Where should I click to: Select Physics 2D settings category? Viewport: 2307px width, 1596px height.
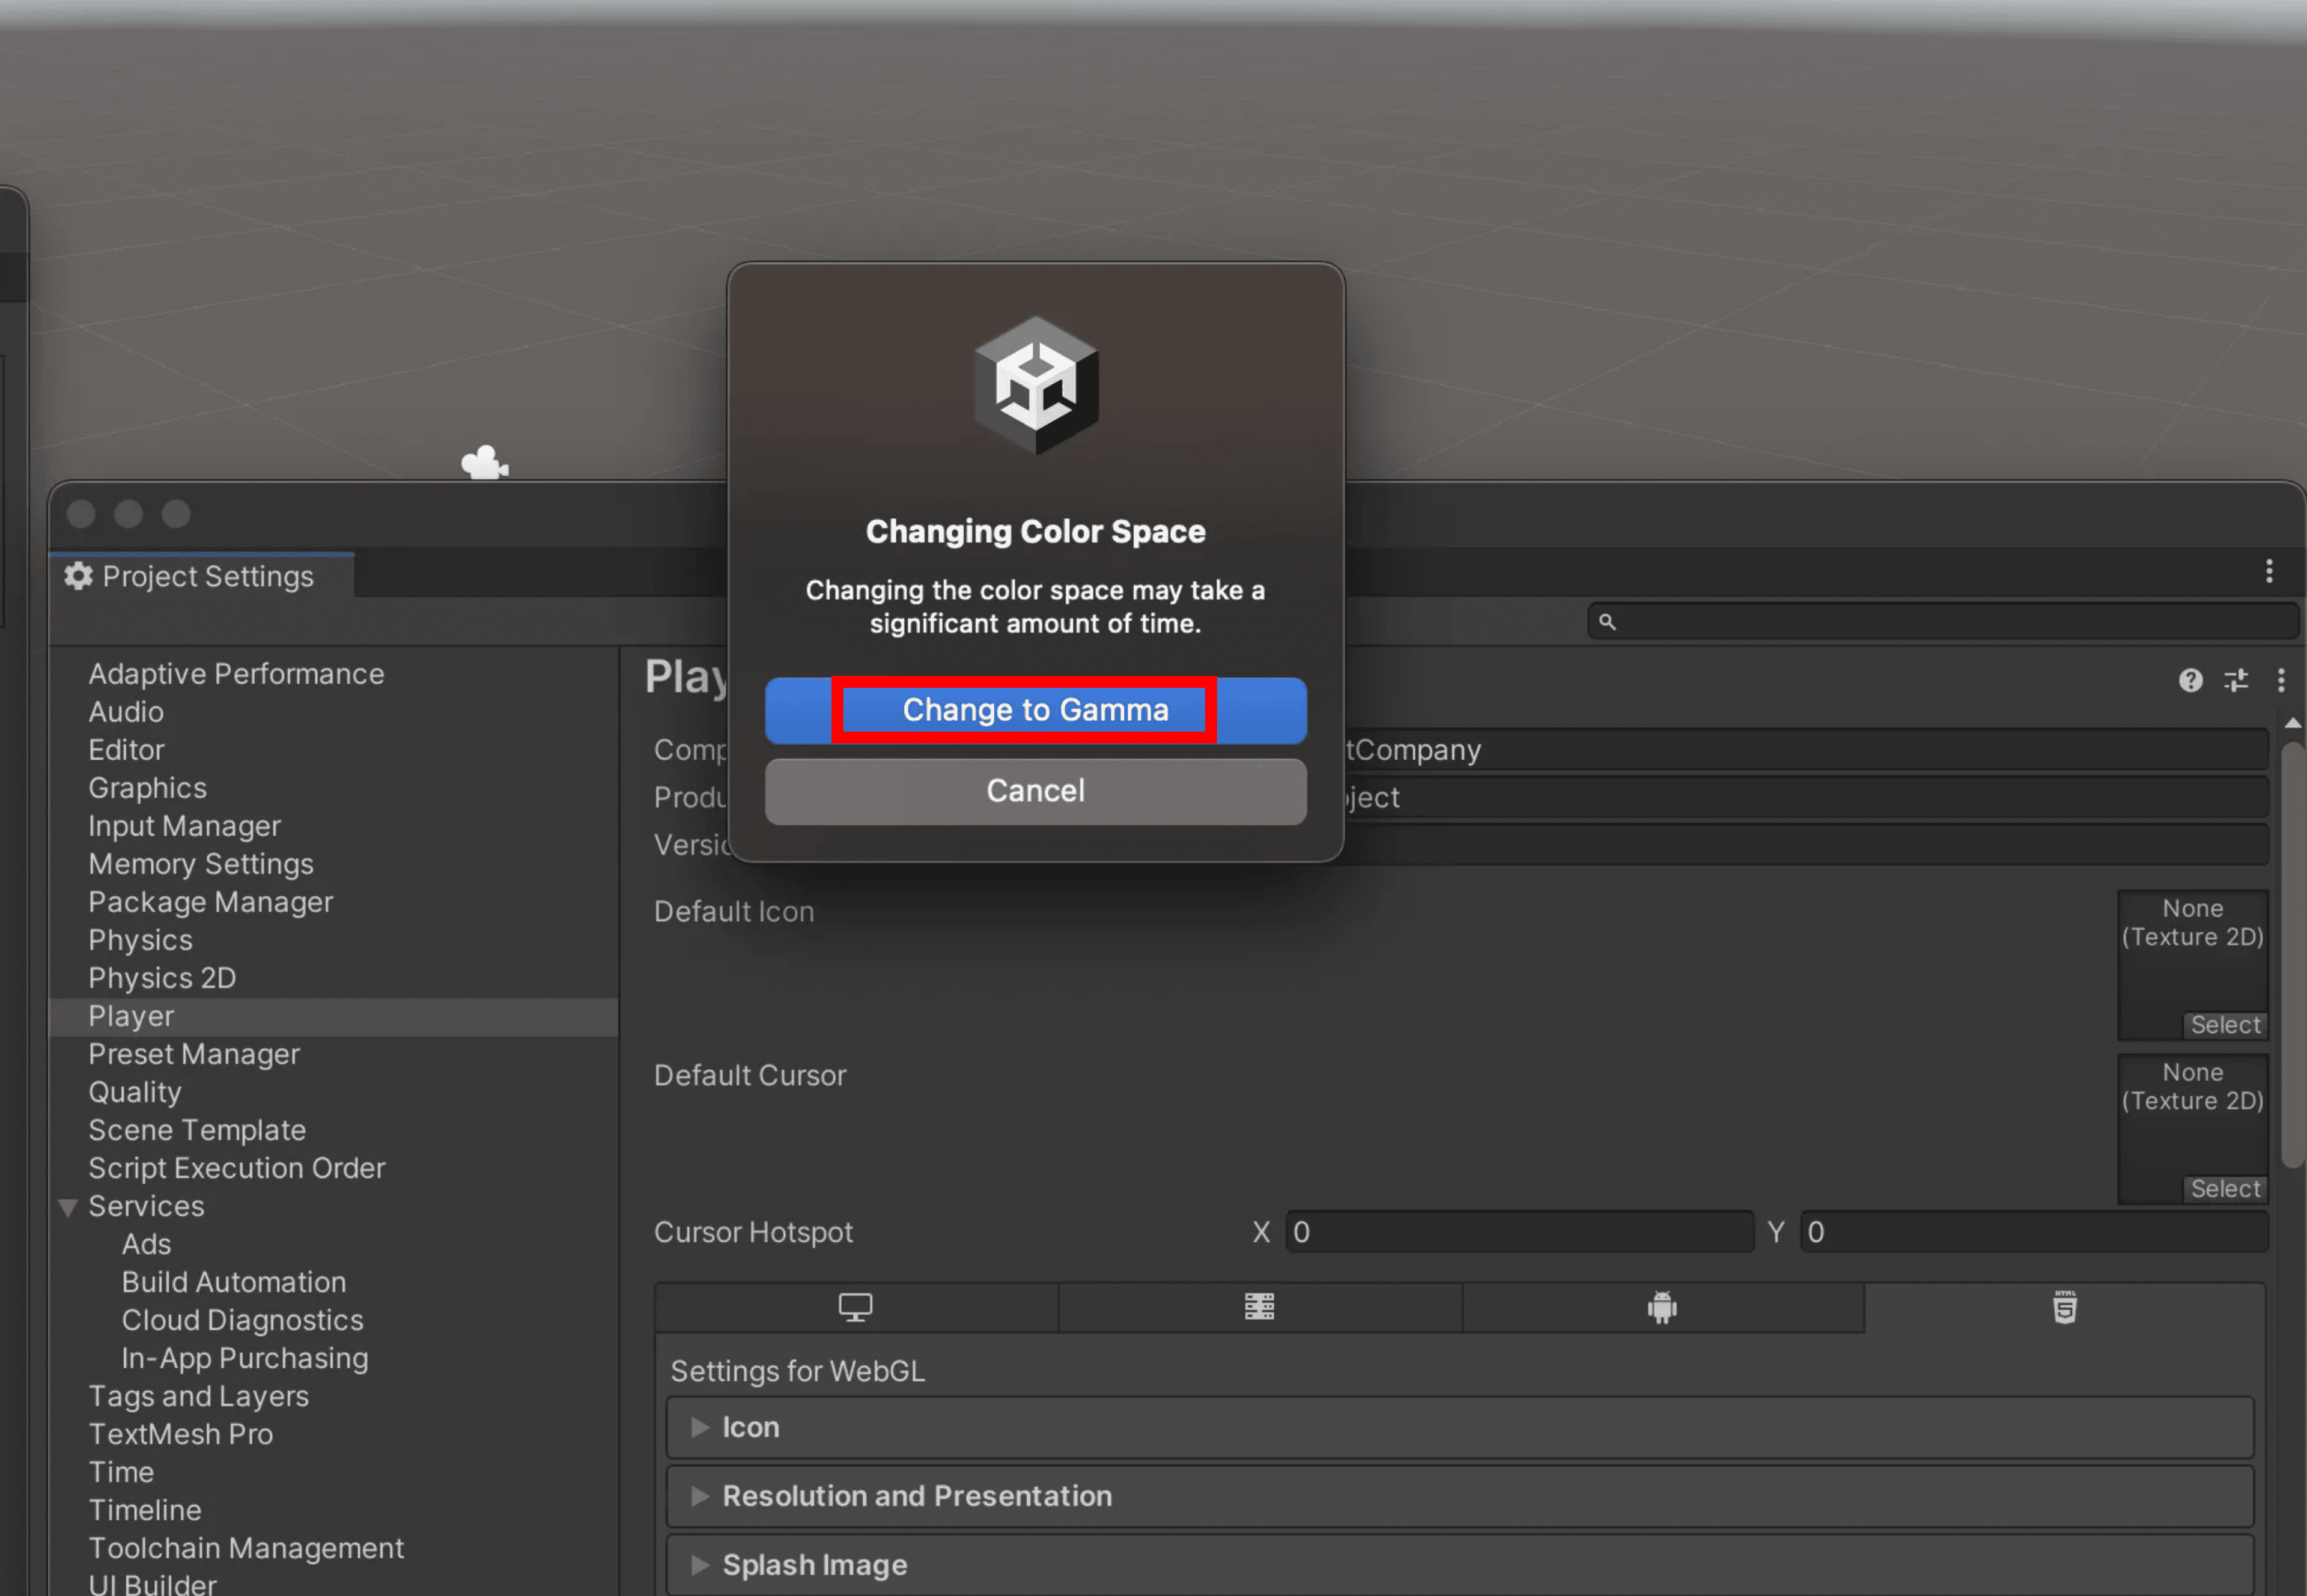(x=162, y=978)
